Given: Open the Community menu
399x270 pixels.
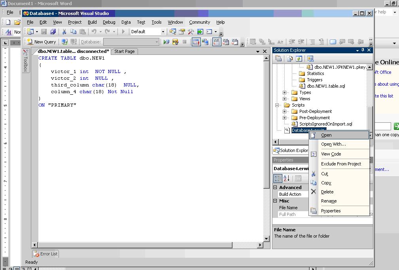Looking at the screenshot, I should point(199,22).
